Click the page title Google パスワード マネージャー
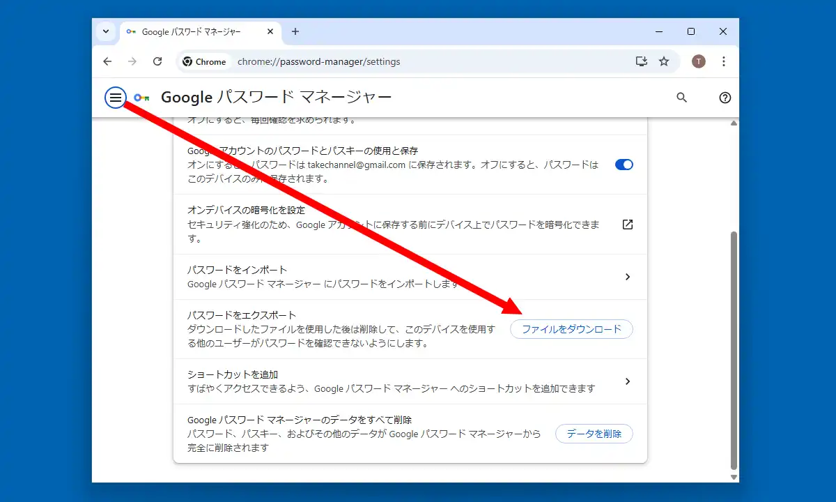The width and height of the screenshot is (836, 502). pyautogui.click(x=276, y=98)
